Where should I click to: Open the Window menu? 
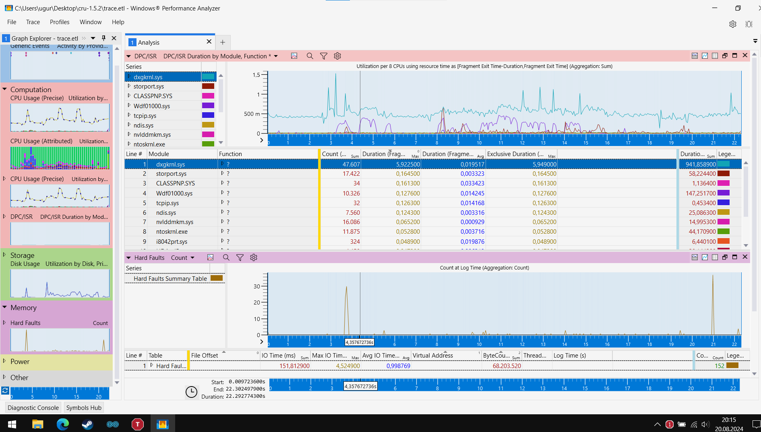[91, 22]
